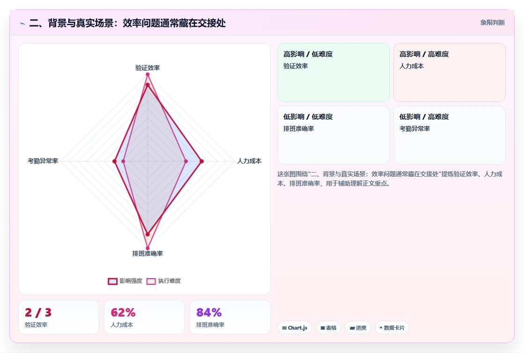Viewport: 524px width, 353px height.
Task: Click the 数据卡片 tag
Action: [x=392, y=328]
